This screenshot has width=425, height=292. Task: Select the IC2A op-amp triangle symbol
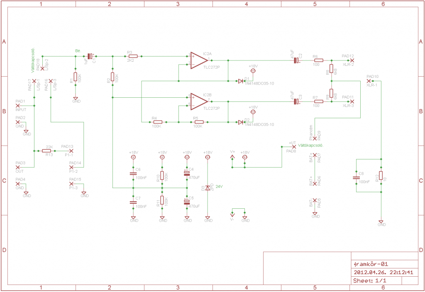pyautogui.click(x=199, y=60)
